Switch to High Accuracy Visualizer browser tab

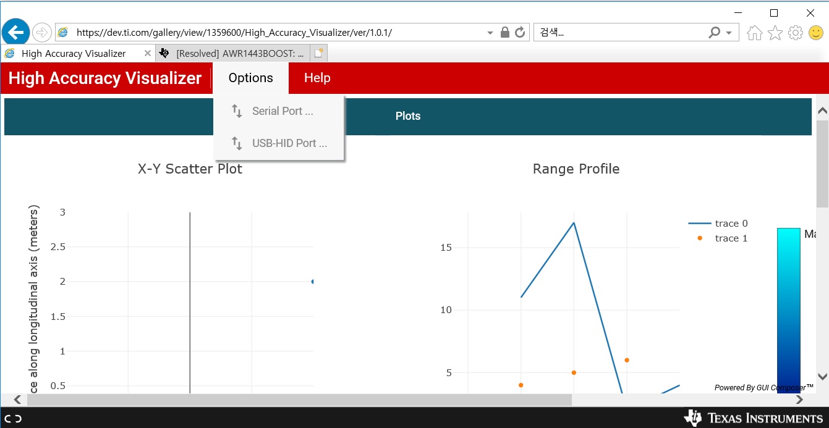(x=78, y=53)
